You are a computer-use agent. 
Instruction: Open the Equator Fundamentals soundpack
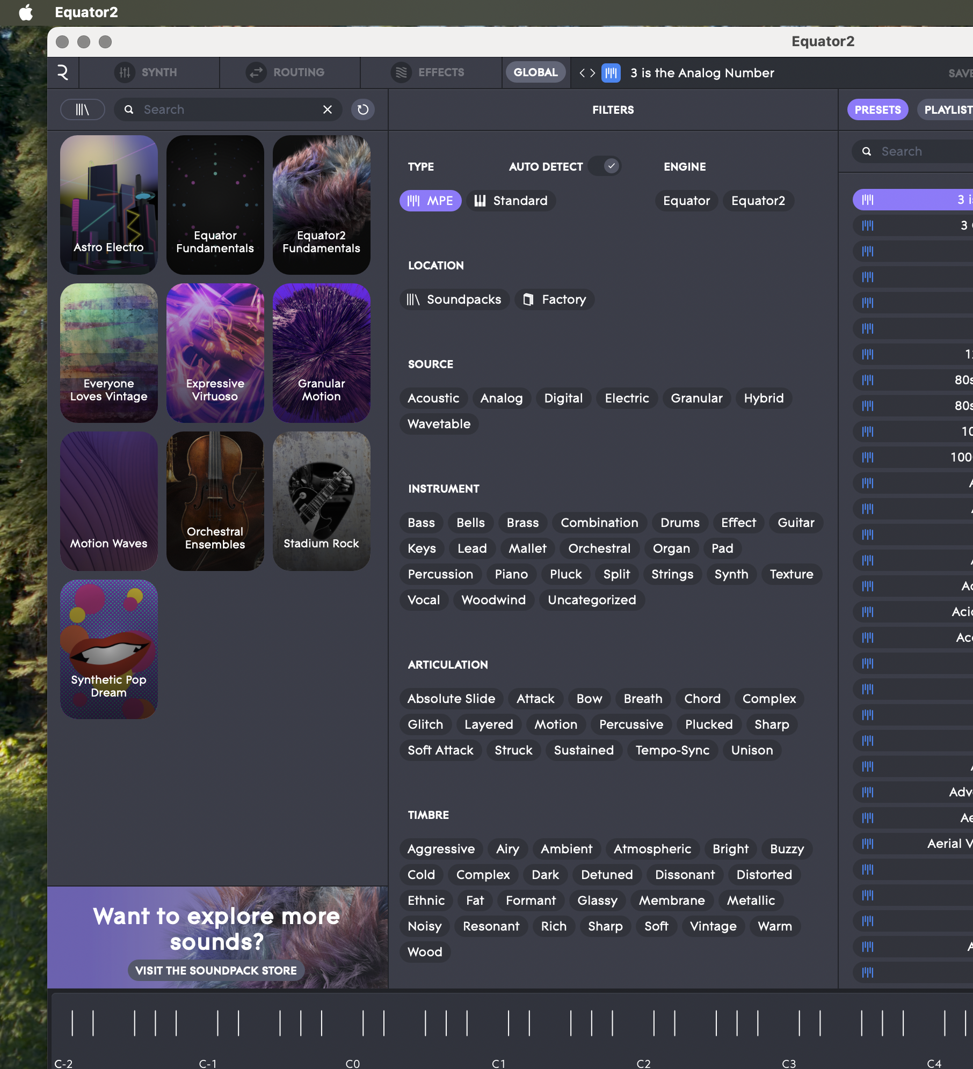215,204
